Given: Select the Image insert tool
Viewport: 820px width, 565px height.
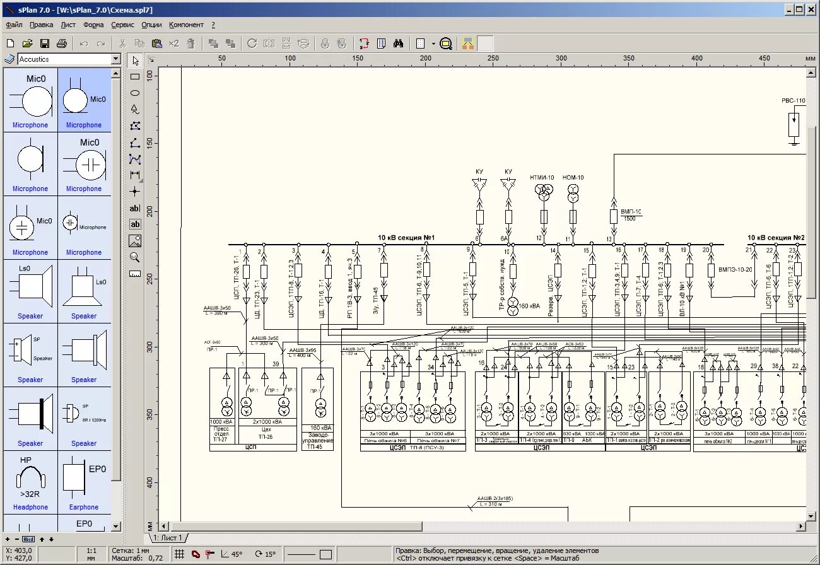Looking at the screenshot, I should (135, 240).
